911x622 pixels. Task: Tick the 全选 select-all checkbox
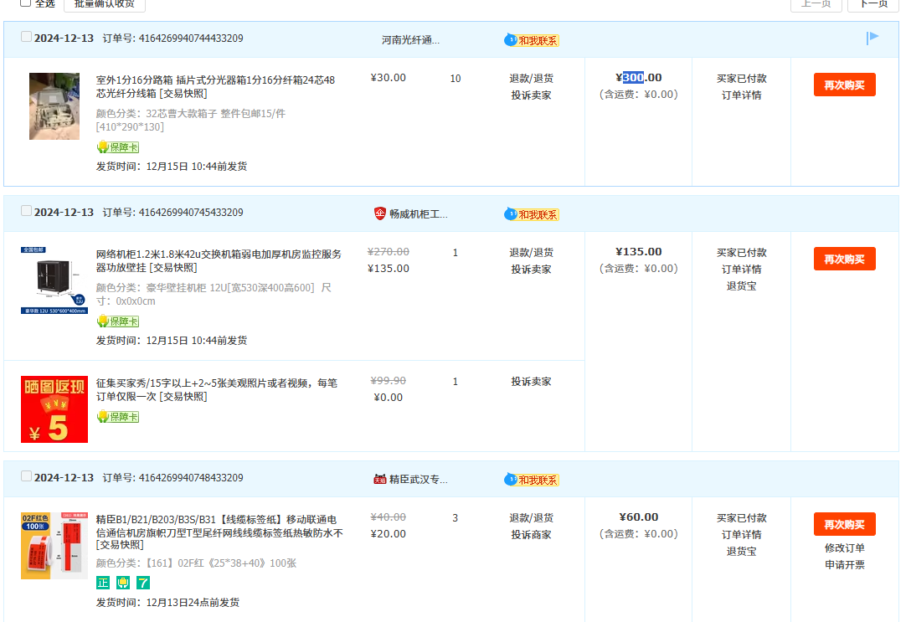tap(25, 3)
